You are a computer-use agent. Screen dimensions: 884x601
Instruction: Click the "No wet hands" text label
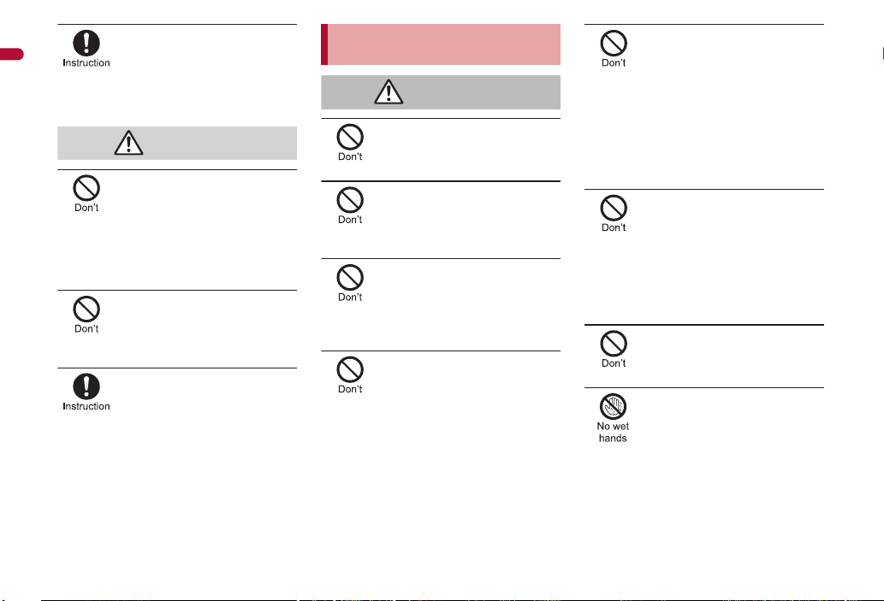(x=613, y=432)
